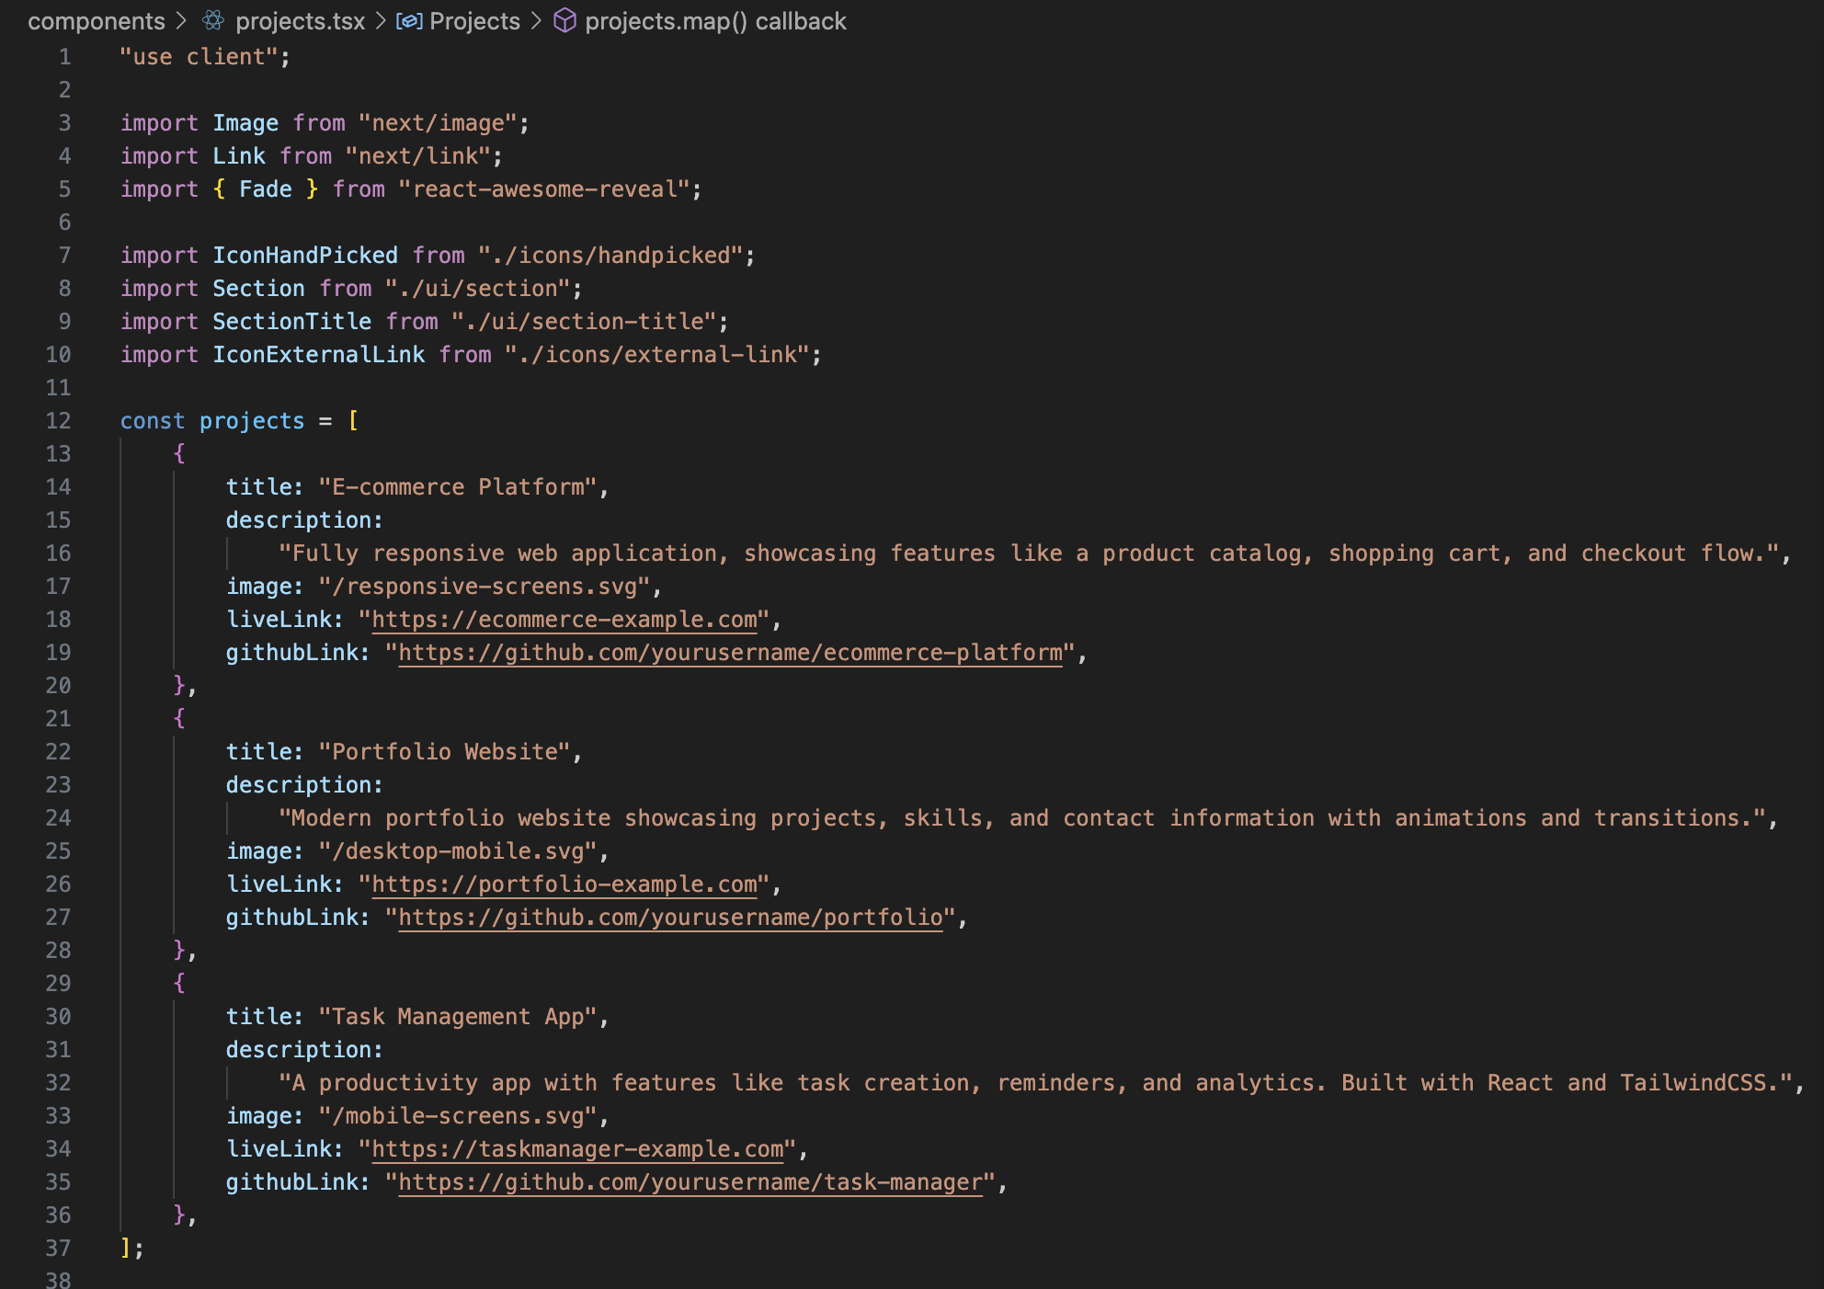Click the IconHandPicked import identifier

point(305,256)
